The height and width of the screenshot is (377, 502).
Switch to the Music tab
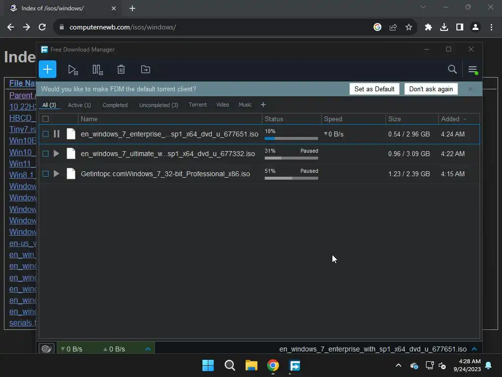[x=245, y=105]
